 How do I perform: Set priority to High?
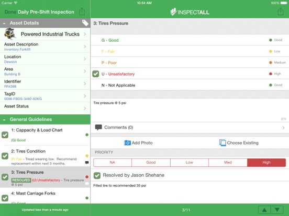pos(266,163)
